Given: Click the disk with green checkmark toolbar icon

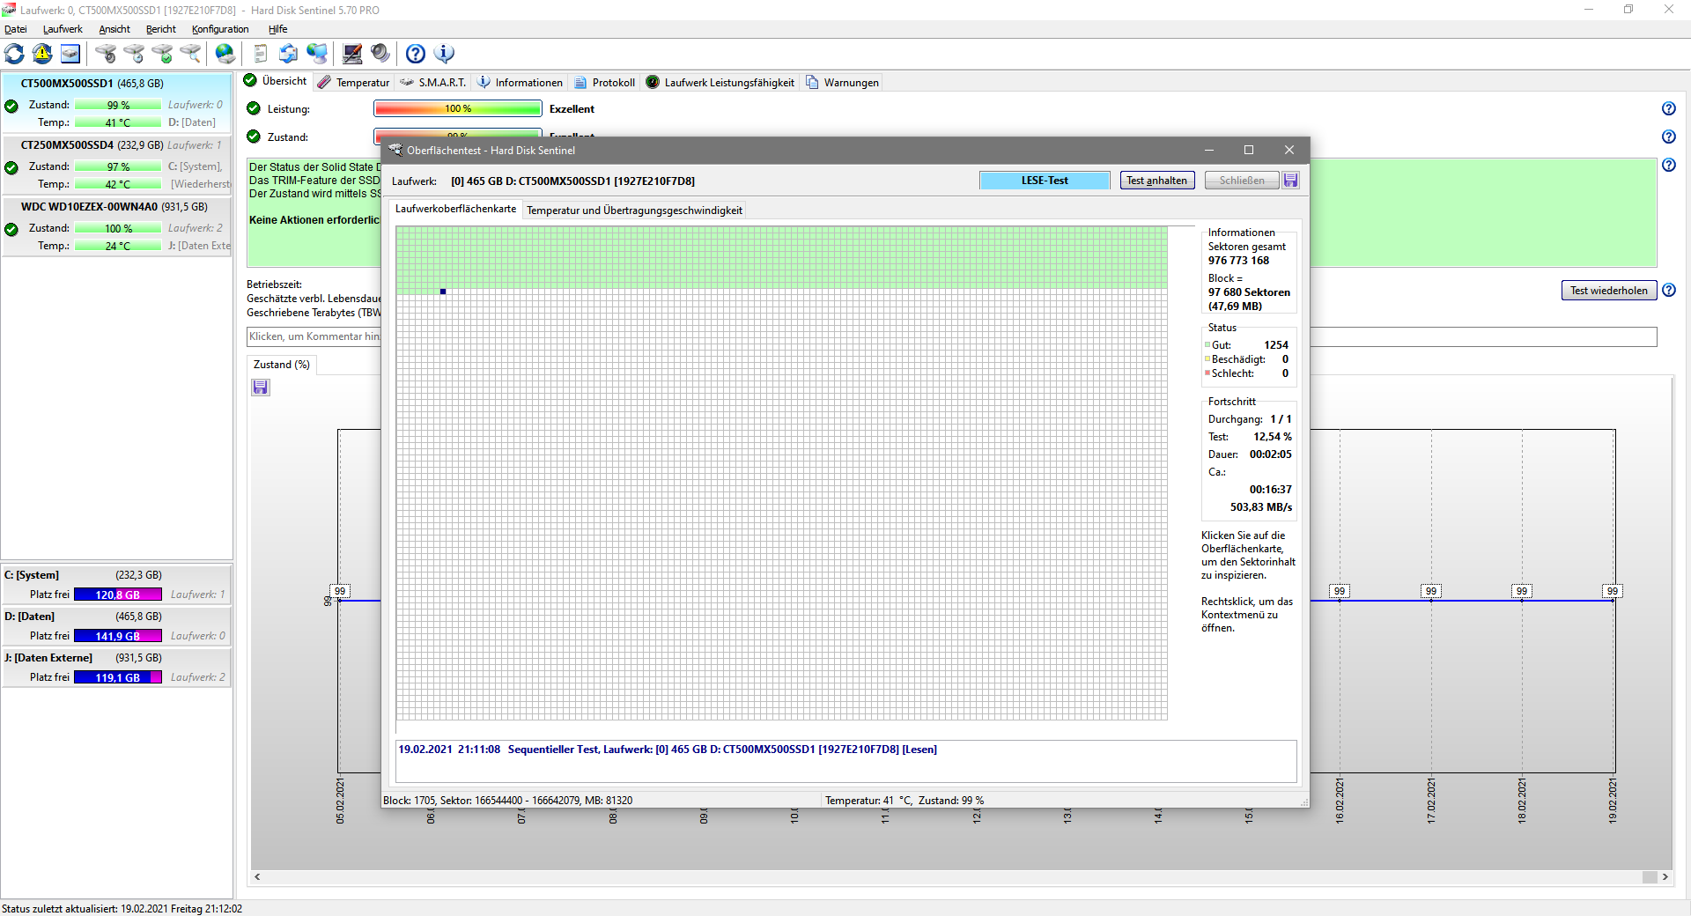Looking at the screenshot, I should [162, 54].
